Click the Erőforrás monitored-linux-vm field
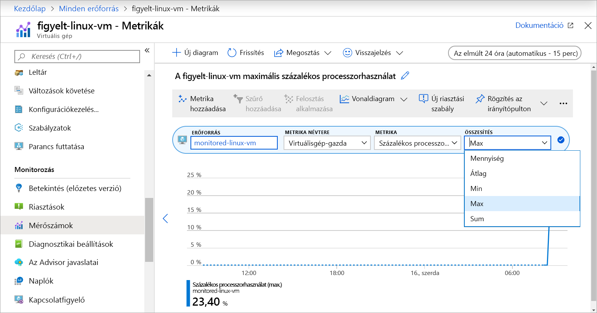Screen dimensions: 597x313 (x=234, y=143)
